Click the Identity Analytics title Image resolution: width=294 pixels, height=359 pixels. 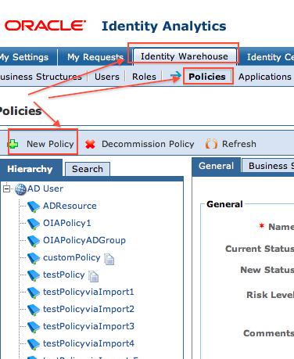pos(164,27)
